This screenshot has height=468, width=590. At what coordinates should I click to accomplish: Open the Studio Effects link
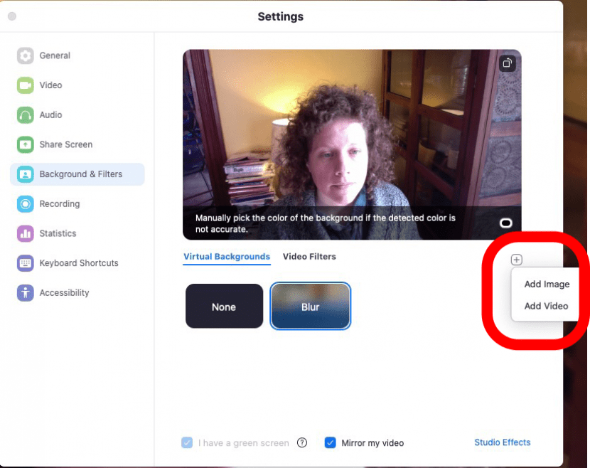[502, 442]
